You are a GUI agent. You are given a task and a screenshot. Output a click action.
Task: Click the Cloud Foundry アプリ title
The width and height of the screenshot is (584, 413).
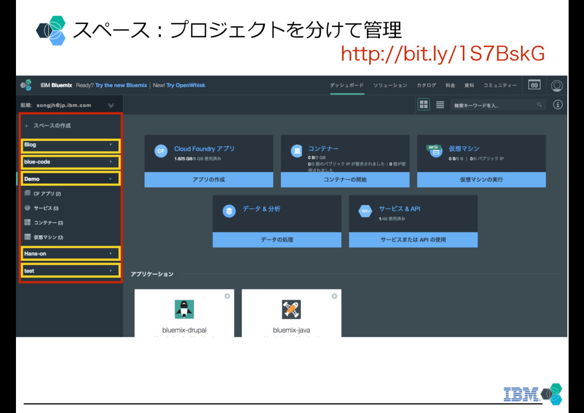click(204, 148)
